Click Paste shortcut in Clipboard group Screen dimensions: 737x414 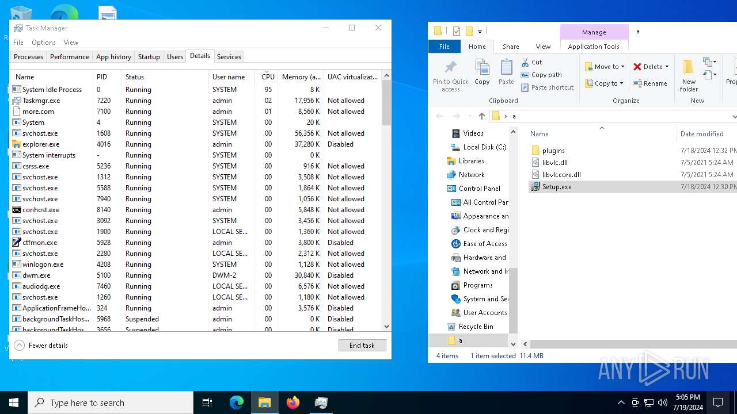point(547,87)
